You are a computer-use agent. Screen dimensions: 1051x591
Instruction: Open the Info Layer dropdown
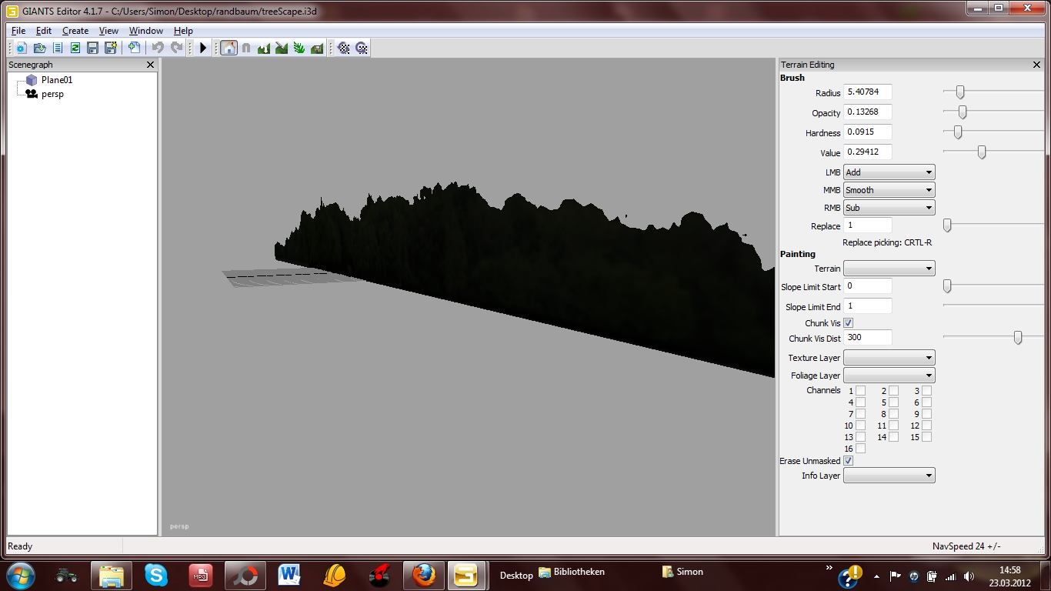(889, 476)
